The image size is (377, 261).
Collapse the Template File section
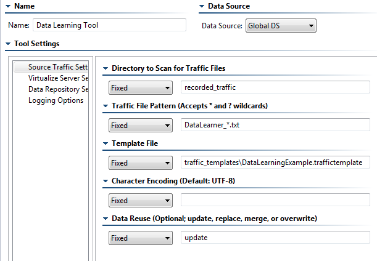[106, 143]
